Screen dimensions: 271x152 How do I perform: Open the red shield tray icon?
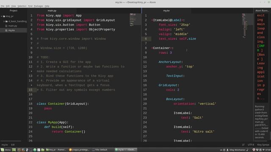click(254, 150)
